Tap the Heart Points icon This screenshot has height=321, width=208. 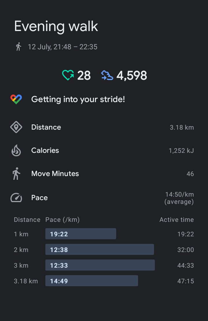tap(68, 76)
